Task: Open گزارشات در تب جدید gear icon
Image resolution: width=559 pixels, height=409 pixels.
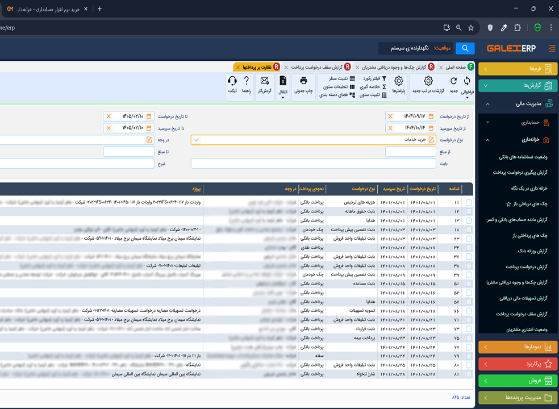Action: [428, 81]
